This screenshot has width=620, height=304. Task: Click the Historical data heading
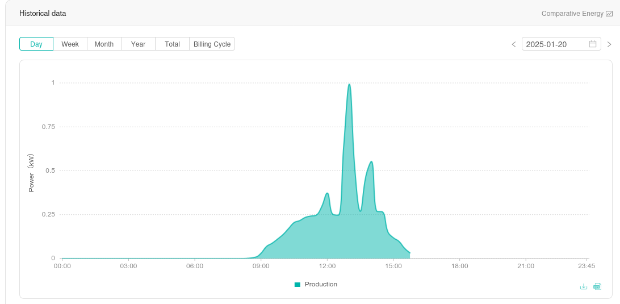(x=43, y=13)
